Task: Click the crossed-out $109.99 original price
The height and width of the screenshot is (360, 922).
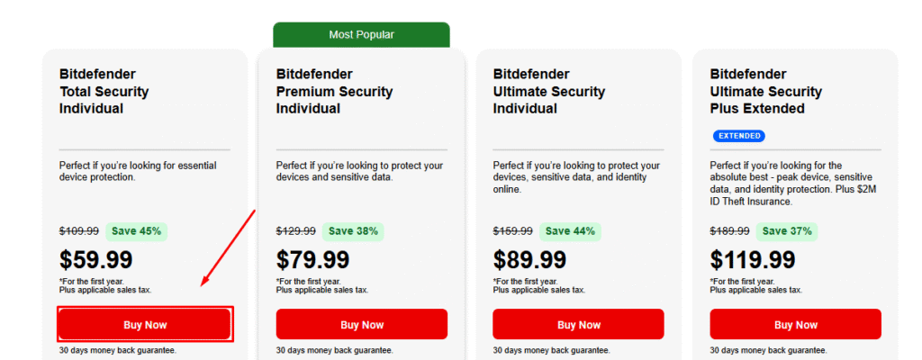Action: click(78, 231)
